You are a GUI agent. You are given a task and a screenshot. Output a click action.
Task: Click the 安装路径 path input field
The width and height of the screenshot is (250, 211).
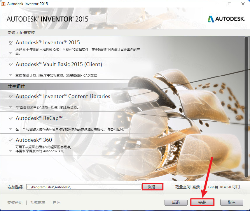(84, 187)
